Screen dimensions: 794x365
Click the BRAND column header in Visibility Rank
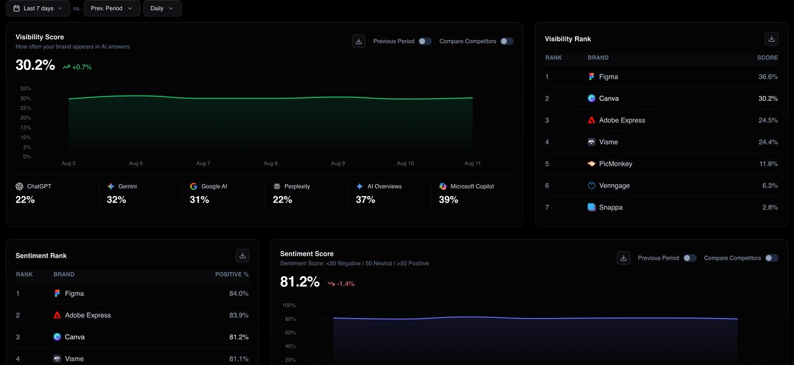tap(598, 58)
